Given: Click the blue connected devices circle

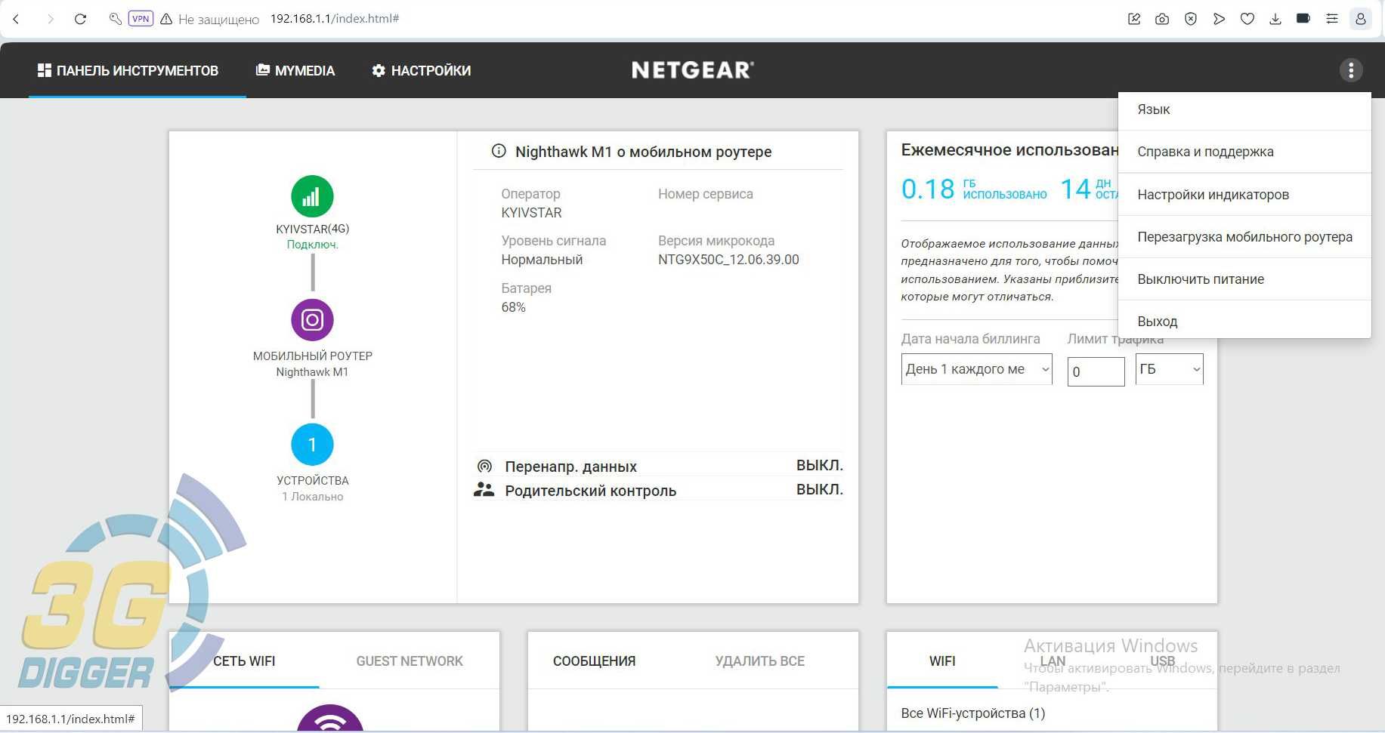Looking at the screenshot, I should [x=312, y=445].
